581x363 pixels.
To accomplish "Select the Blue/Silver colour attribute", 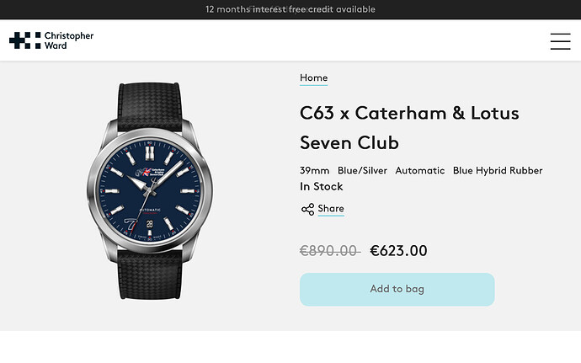I will point(362,171).
